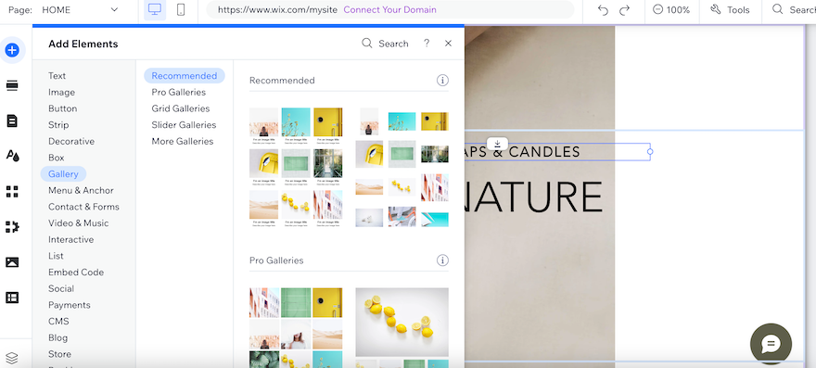Select Menu & Anchor category

tap(81, 191)
